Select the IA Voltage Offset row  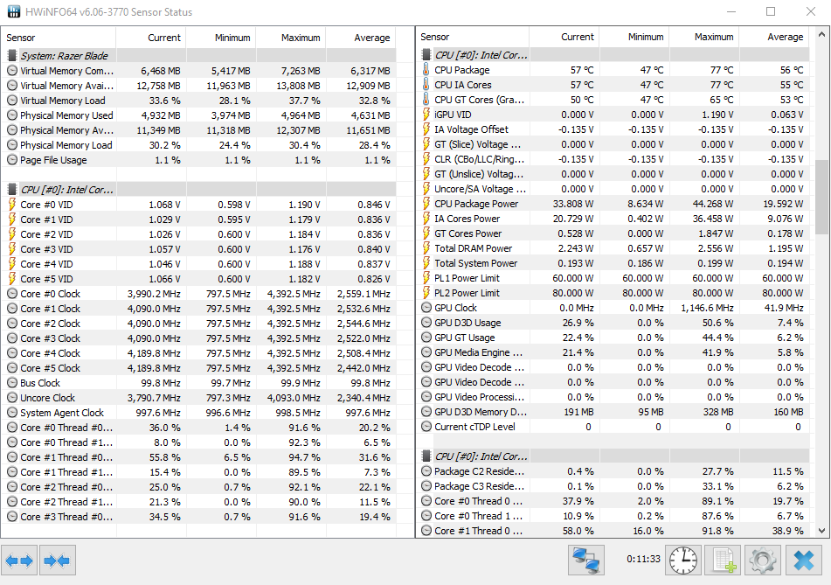[613, 129]
